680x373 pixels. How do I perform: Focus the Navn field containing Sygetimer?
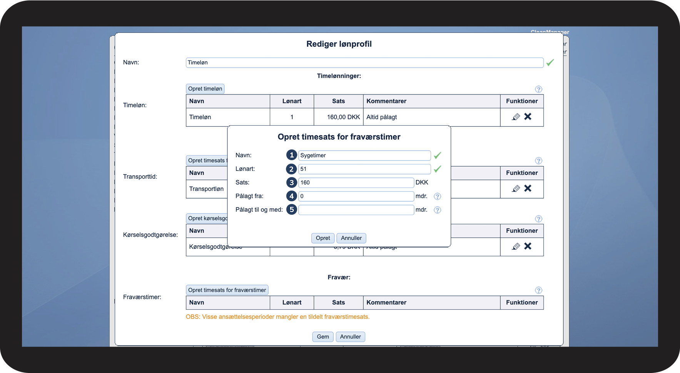pos(364,156)
